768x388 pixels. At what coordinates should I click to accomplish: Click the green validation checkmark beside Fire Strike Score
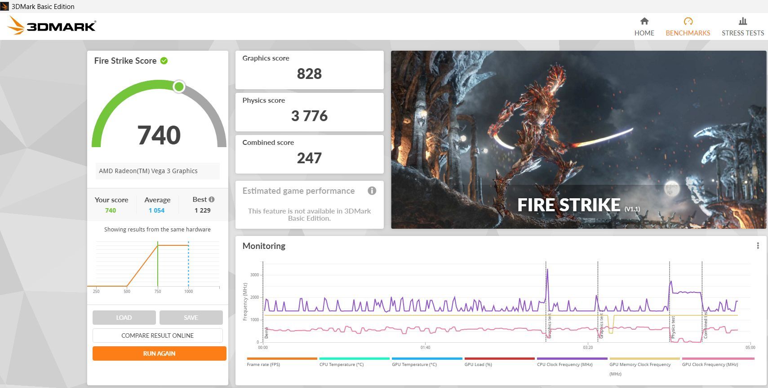pos(164,61)
